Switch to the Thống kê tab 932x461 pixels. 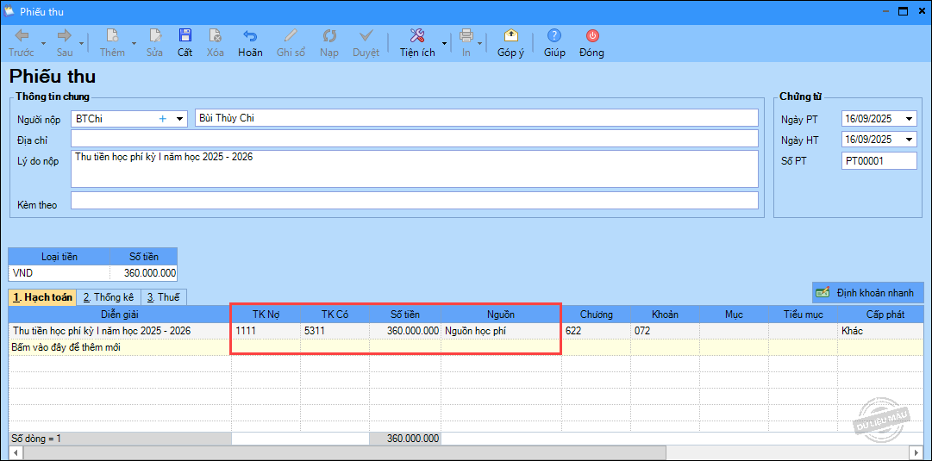(108, 297)
